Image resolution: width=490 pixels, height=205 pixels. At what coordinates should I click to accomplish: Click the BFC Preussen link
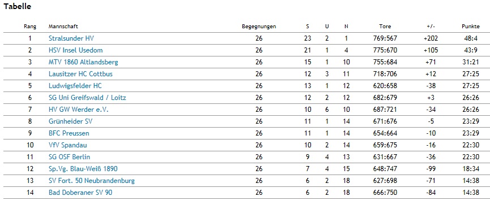tap(69, 133)
